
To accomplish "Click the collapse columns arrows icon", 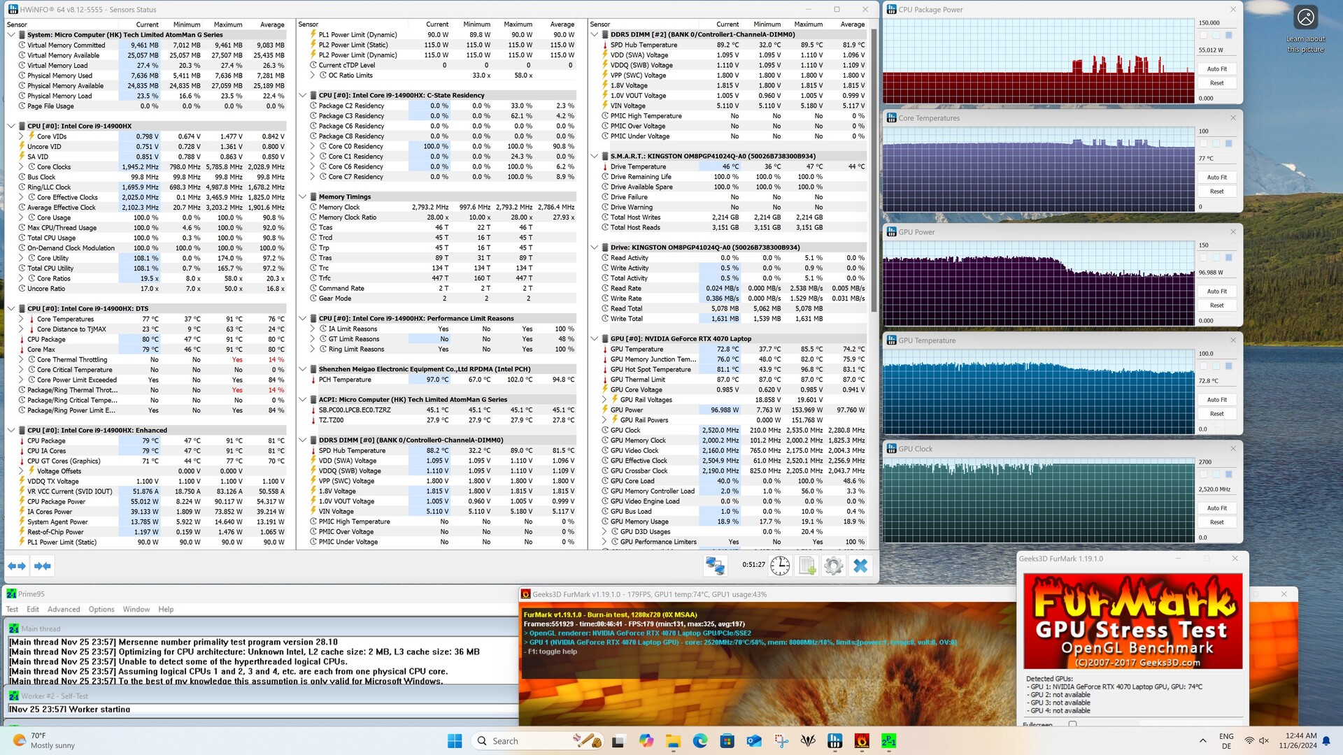I will tap(43, 566).
